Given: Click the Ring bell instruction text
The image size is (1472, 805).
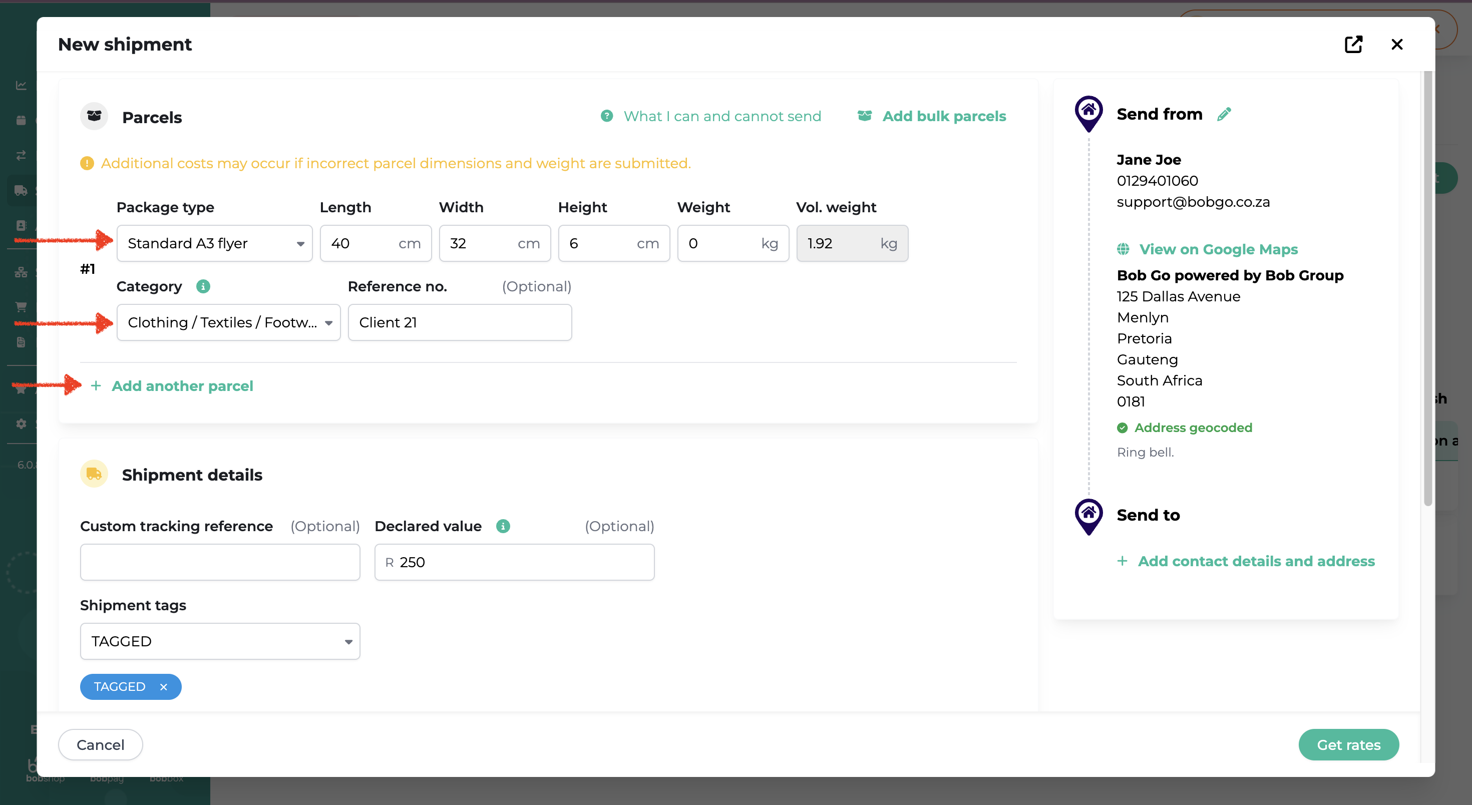Looking at the screenshot, I should [x=1145, y=452].
